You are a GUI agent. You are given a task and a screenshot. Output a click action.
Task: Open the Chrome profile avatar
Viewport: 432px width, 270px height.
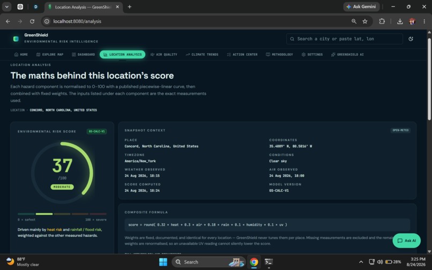coord(412,21)
